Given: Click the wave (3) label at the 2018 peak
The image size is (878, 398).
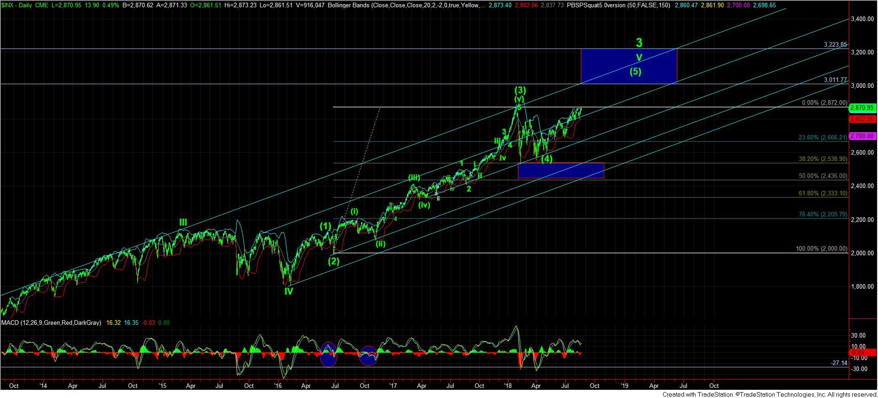Looking at the screenshot, I should (520, 91).
